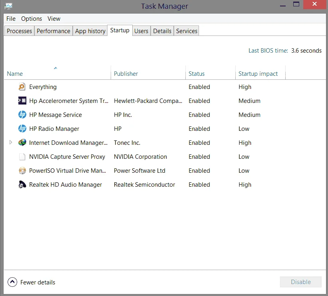The height and width of the screenshot is (296, 328).
Task: Click the Realtek HD Audio Manager speaker icon
Action: [22, 184]
